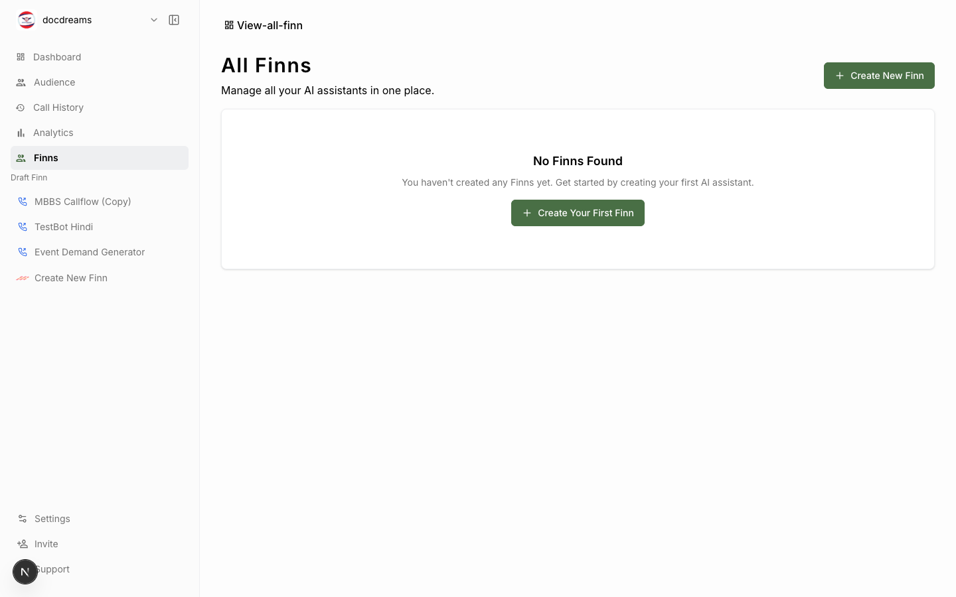Click the Analytics bar chart icon

[x=21, y=133]
